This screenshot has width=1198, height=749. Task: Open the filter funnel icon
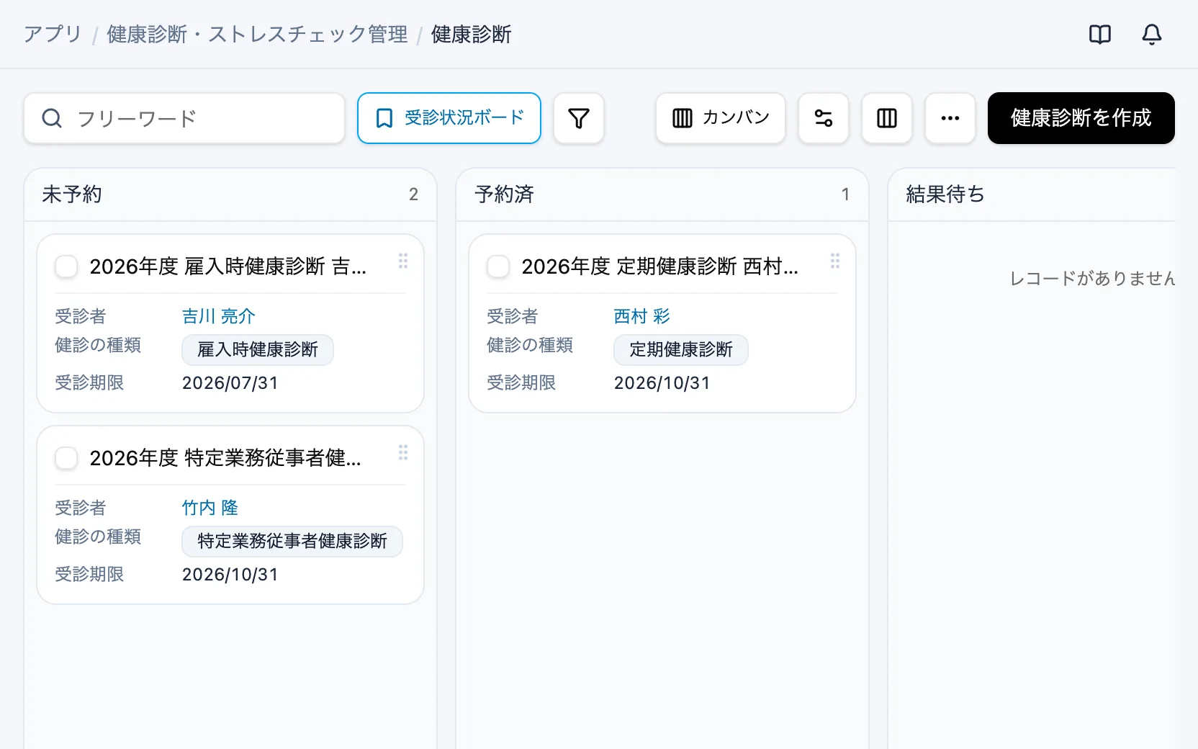[579, 118]
